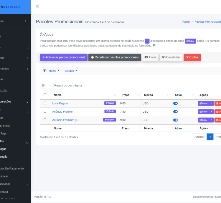Open the Nome filter dropdown
This screenshot has height=203, width=221.
tap(54, 71)
